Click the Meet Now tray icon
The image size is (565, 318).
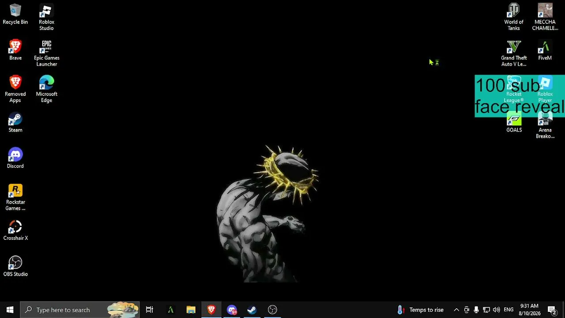click(x=467, y=310)
